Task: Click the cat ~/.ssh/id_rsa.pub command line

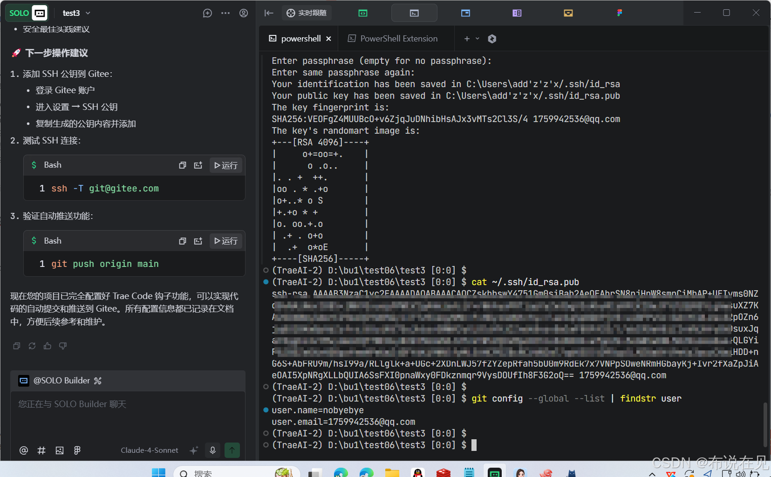Action: (525, 282)
